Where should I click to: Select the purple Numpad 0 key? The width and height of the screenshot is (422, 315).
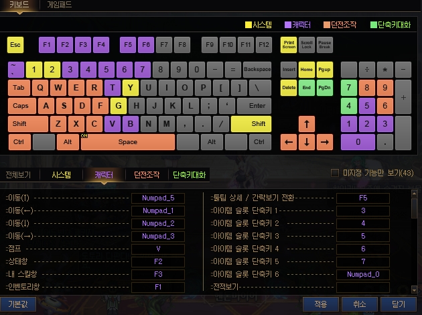pyautogui.click(x=358, y=142)
